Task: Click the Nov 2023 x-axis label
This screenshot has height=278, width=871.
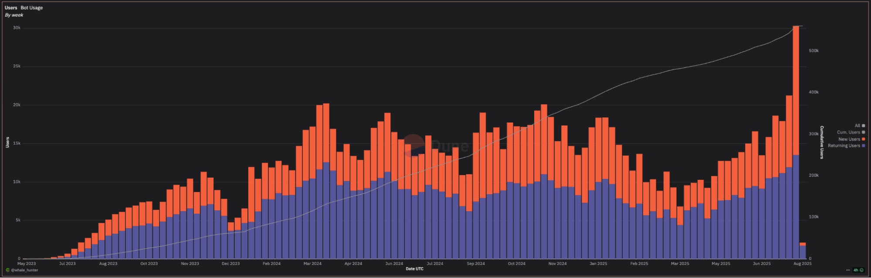Action: pos(190,264)
